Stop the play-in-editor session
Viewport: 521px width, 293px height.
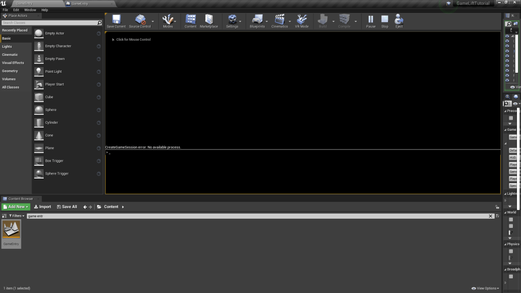385,21
